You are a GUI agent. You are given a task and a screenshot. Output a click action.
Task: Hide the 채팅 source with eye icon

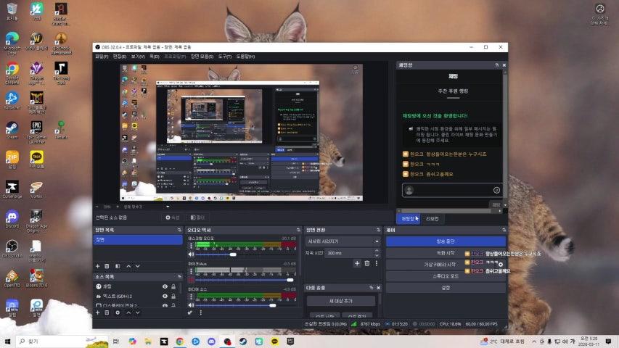(165, 286)
